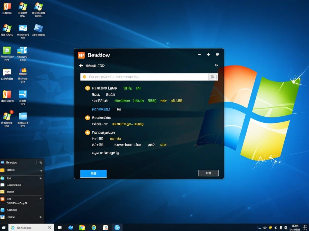This screenshot has height=231, width=309.
Task: Expand the double chevron at the dialog's right
Action: click(x=216, y=66)
